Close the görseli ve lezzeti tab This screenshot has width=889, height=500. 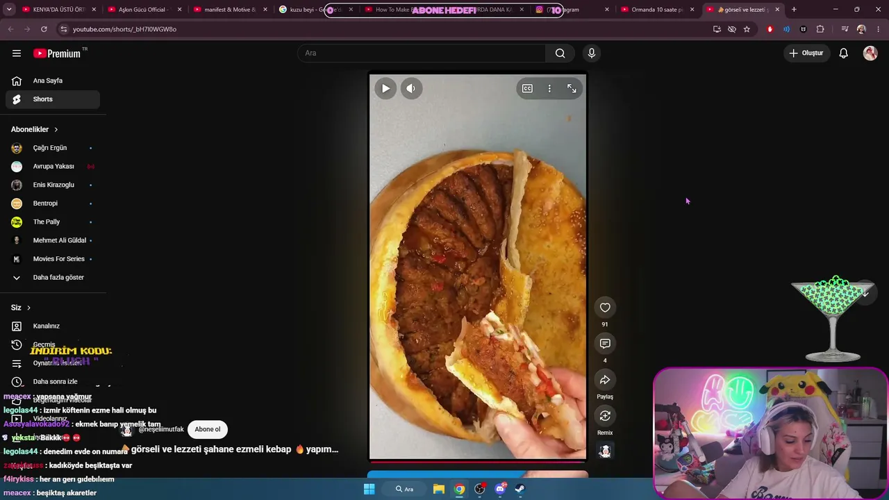coord(777,10)
